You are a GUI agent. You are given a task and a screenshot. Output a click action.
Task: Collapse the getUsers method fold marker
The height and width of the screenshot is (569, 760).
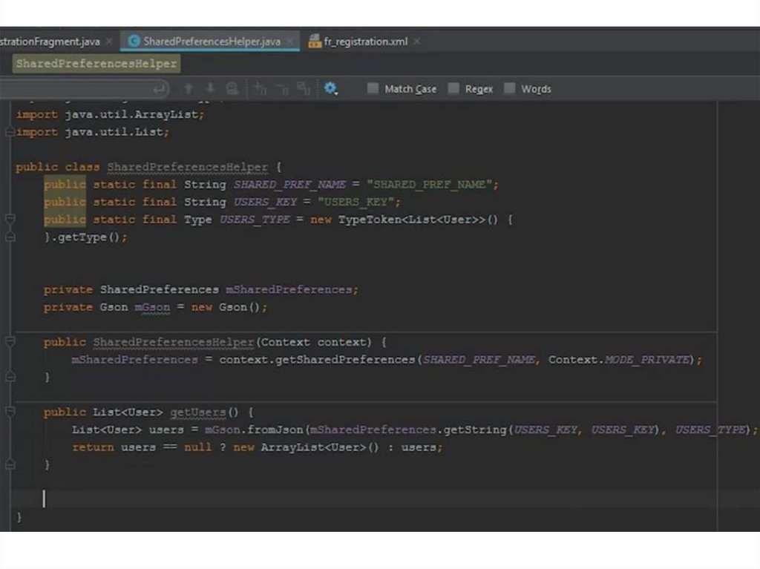(x=10, y=412)
